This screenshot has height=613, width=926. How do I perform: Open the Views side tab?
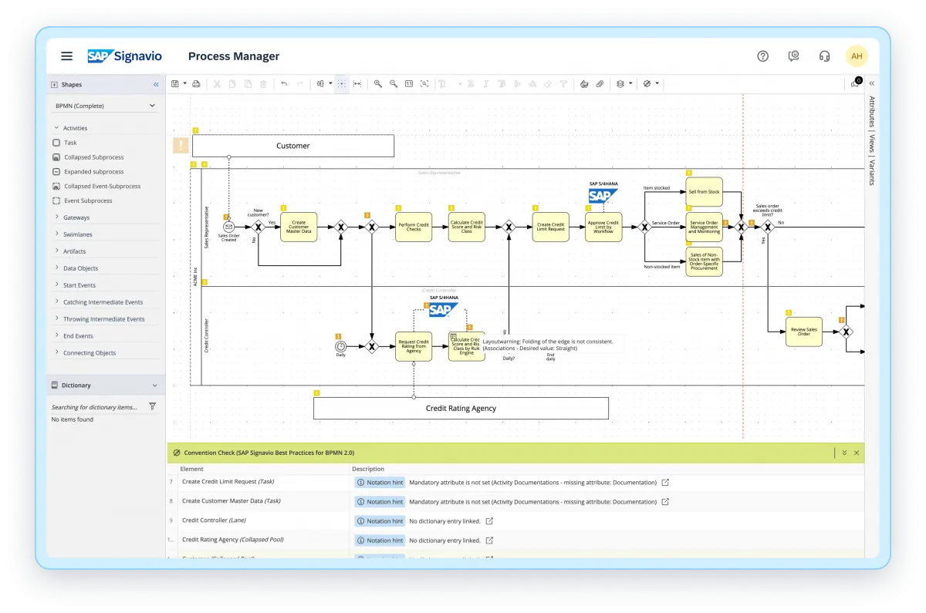point(872,143)
